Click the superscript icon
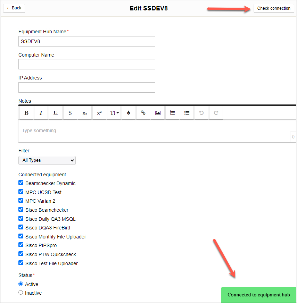Image resolution: width=297 pixels, height=303 pixels. [99, 113]
